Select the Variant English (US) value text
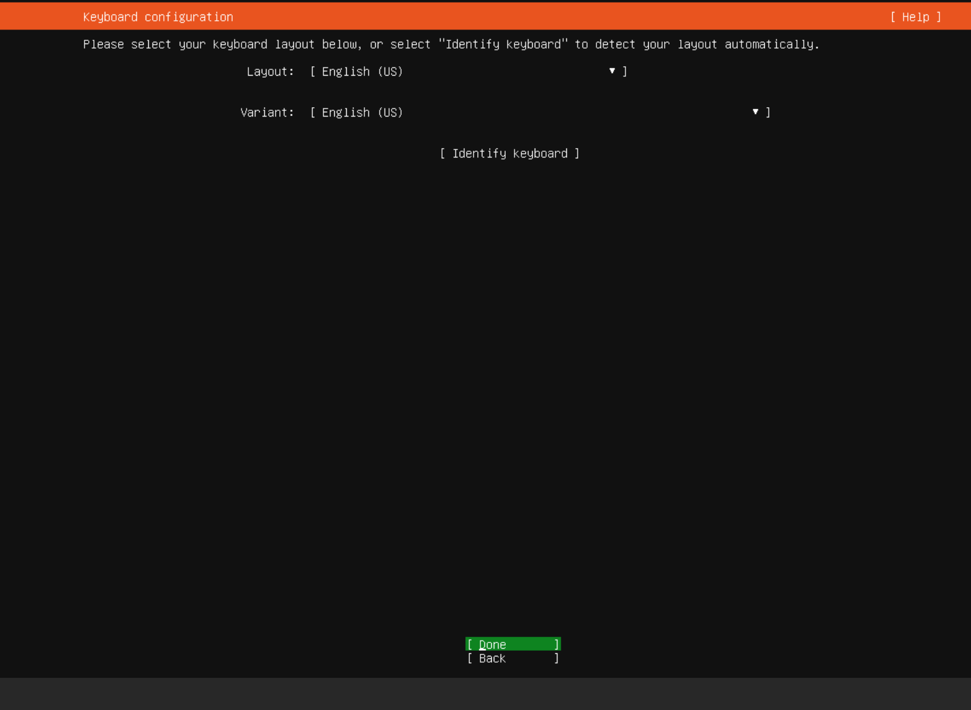This screenshot has height=710, width=971. tap(362, 113)
